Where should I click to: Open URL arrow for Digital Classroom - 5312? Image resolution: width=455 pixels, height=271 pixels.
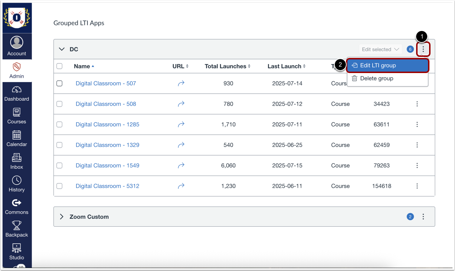click(181, 186)
